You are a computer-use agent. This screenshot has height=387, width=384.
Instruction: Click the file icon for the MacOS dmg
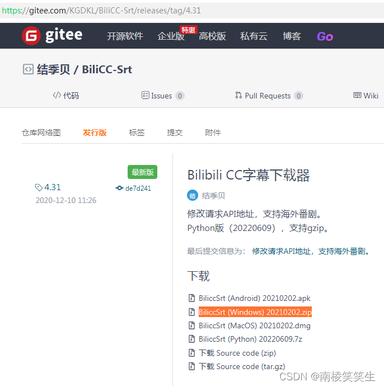tap(192, 325)
